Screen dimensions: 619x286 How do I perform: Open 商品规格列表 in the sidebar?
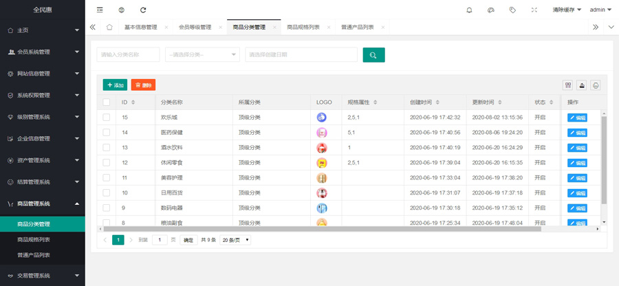pyautogui.click(x=34, y=239)
